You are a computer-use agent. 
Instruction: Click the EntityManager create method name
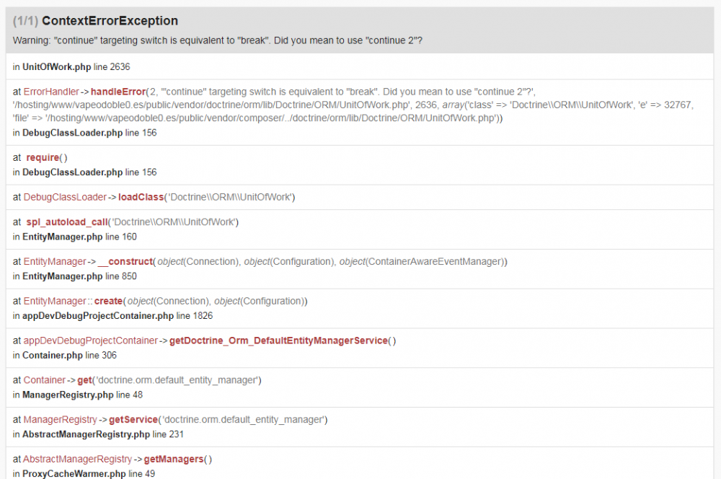click(108, 301)
